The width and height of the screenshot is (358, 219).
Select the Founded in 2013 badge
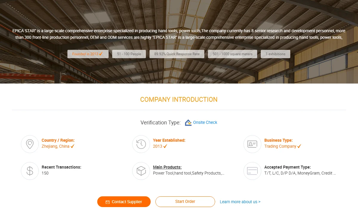[88, 54]
